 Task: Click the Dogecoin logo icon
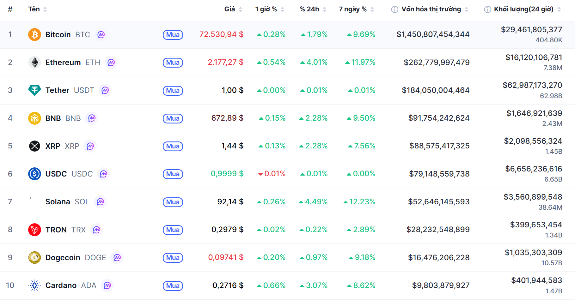click(34, 257)
